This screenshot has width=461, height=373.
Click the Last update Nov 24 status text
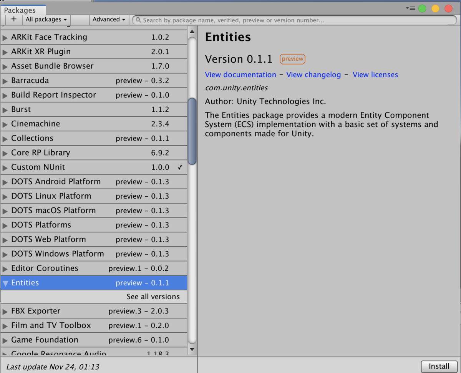click(53, 367)
